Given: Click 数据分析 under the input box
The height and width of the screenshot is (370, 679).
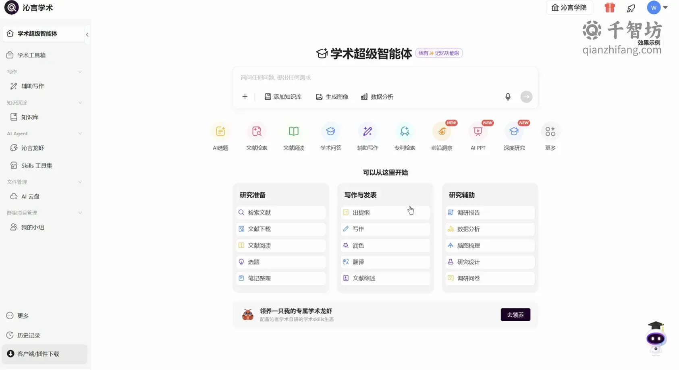Looking at the screenshot, I should tap(377, 97).
